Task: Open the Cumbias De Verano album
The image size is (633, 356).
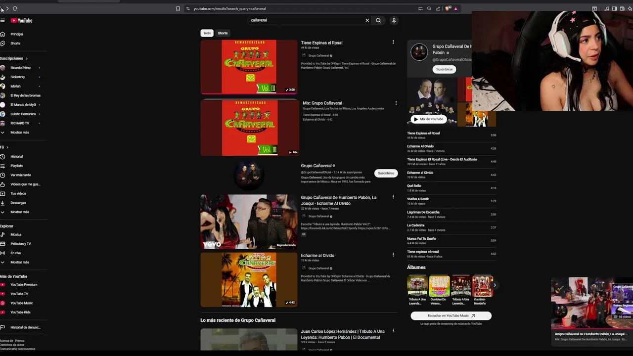Action: 439,290
